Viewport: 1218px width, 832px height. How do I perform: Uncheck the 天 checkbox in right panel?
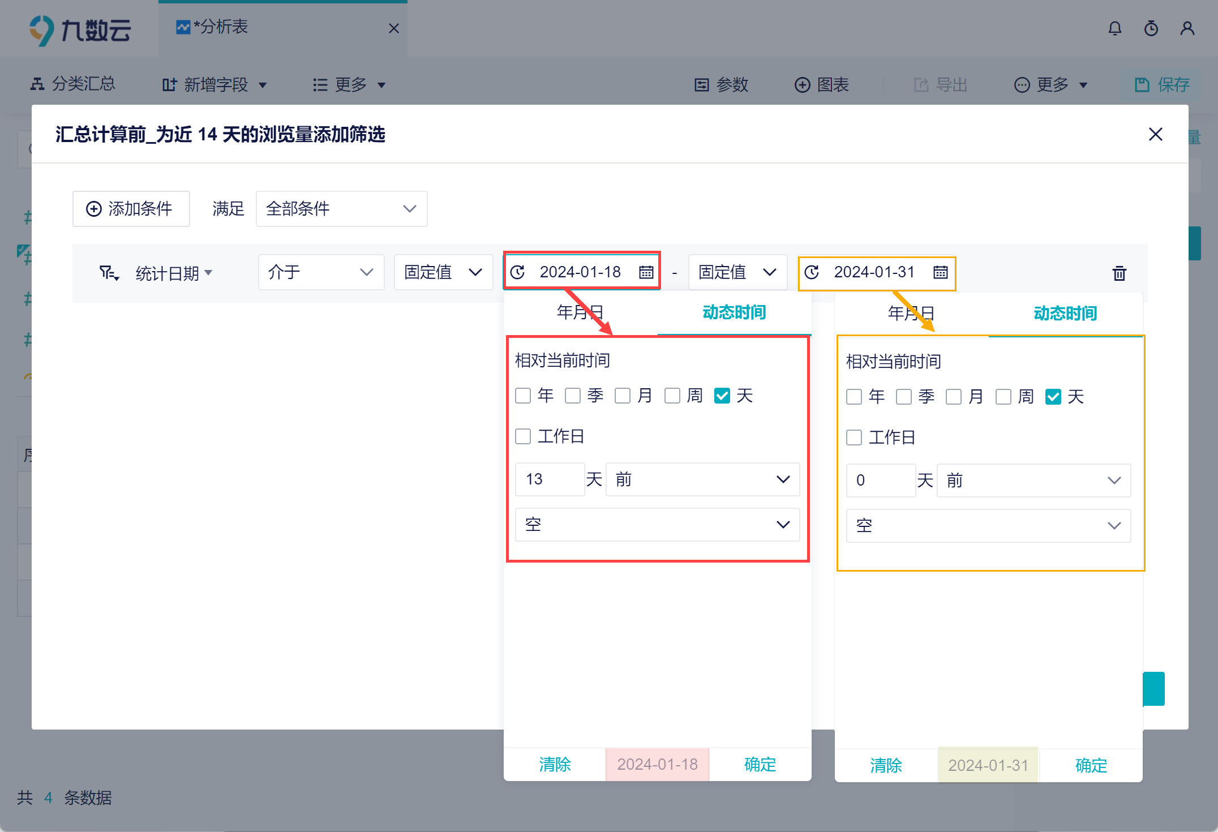[x=1053, y=397]
